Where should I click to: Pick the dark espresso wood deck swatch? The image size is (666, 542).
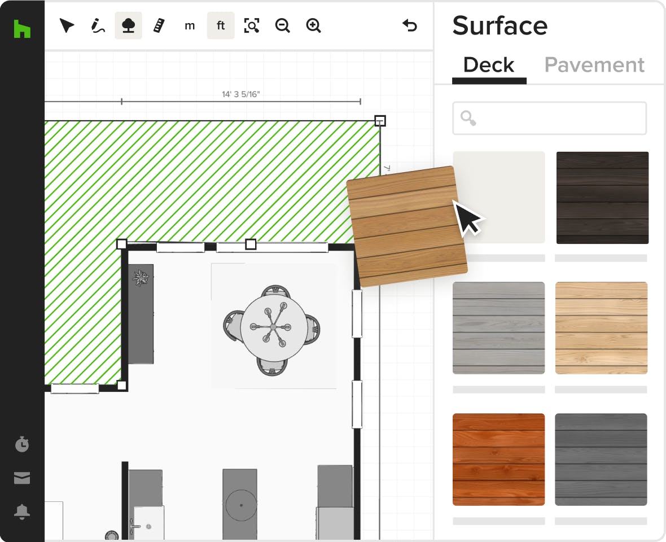click(602, 198)
